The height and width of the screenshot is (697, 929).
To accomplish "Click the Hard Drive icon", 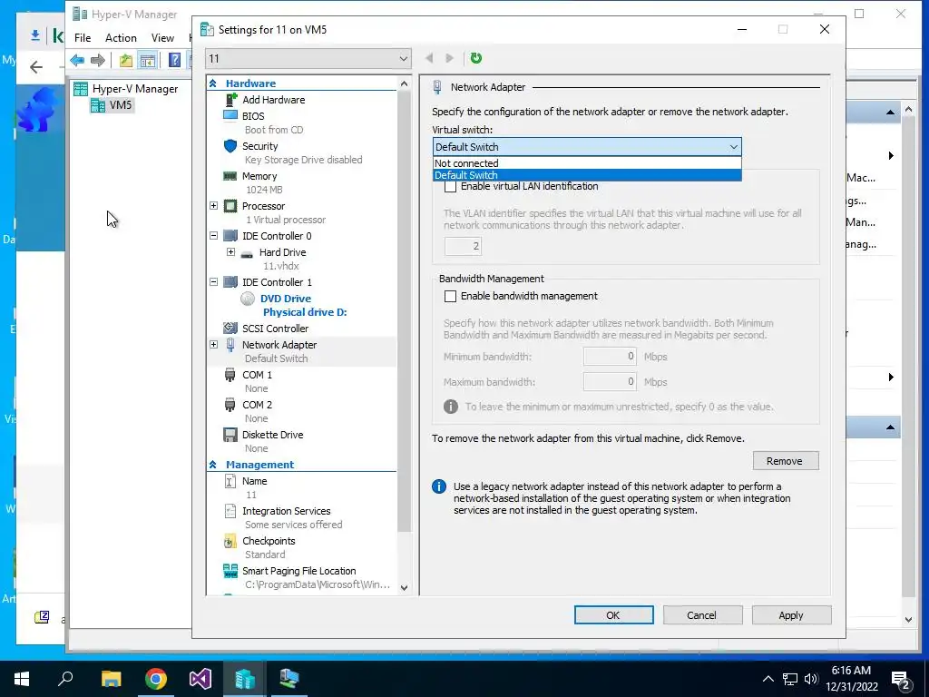I will [247, 254].
